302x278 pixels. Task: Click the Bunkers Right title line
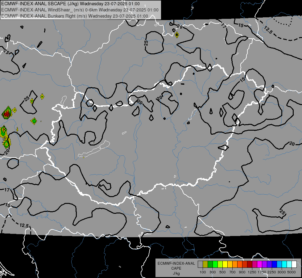point(75,16)
